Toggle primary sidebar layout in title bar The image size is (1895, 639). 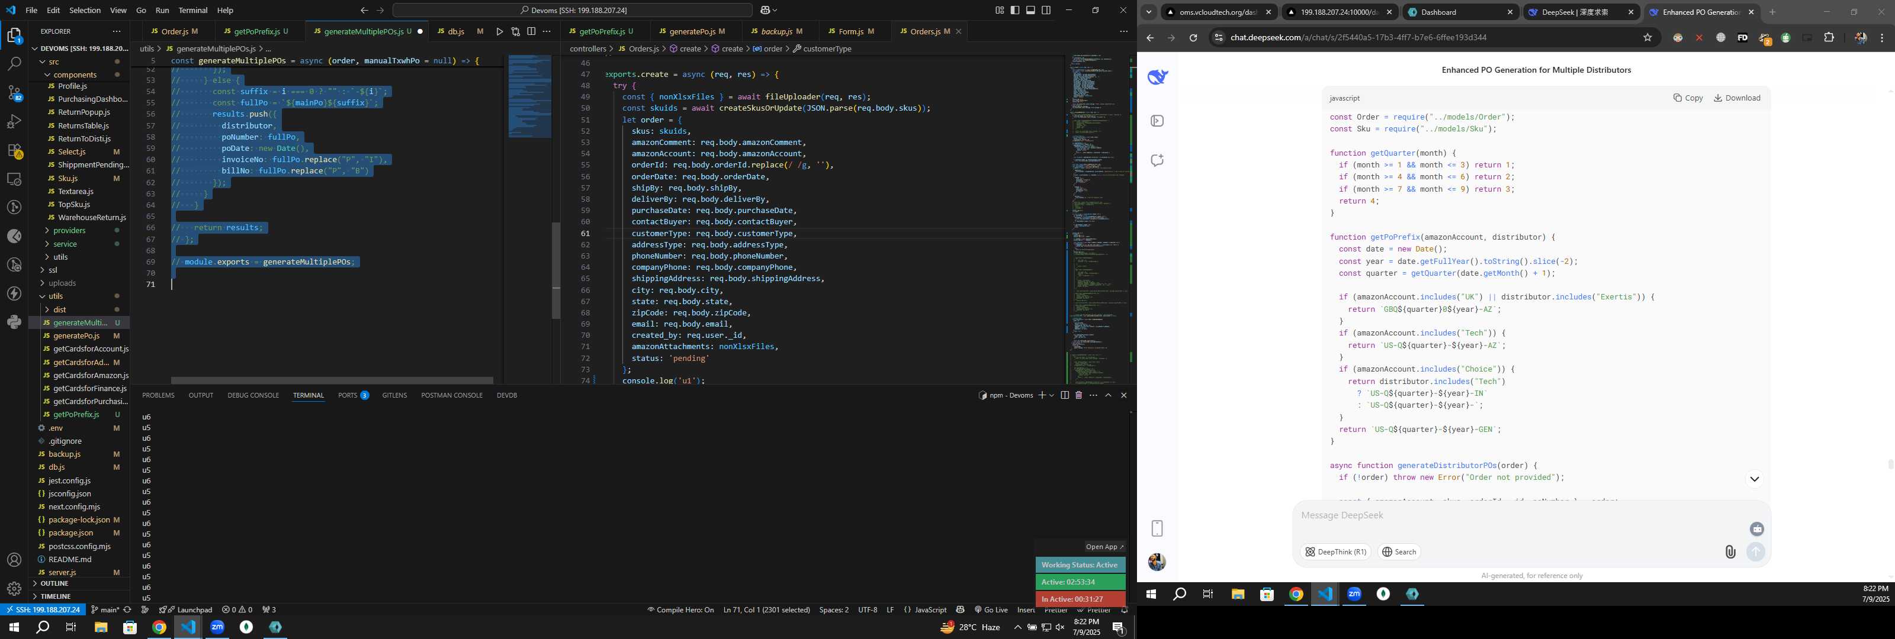click(1015, 10)
